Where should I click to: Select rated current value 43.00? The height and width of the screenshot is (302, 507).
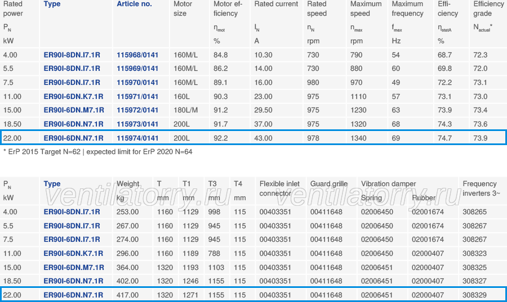(263, 138)
